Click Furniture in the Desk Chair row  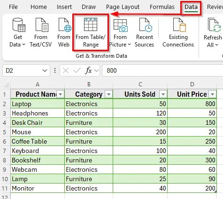coord(89,122)
